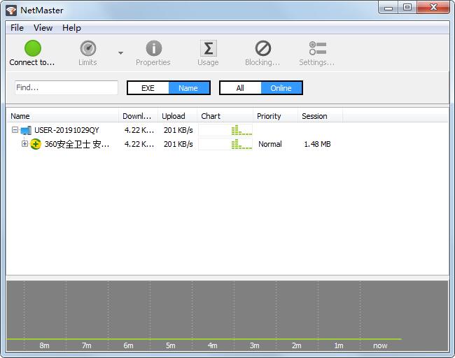Open the Properties info icon
This screenshot has width=455, height=358.
point(153,48)
